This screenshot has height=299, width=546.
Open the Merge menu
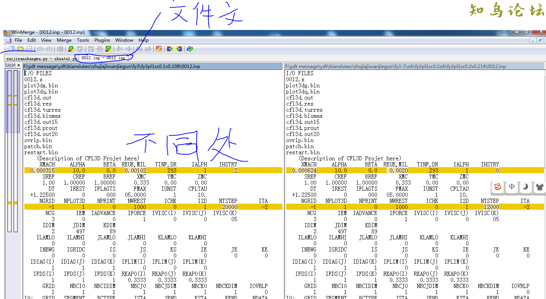pos(64,40)
